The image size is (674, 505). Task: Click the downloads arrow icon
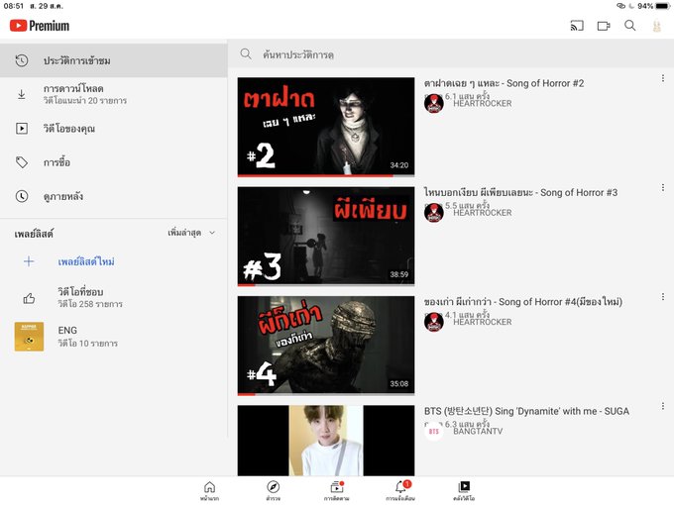click(22, 94)
